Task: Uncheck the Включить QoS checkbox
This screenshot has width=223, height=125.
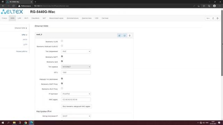Action: point(62,61)
